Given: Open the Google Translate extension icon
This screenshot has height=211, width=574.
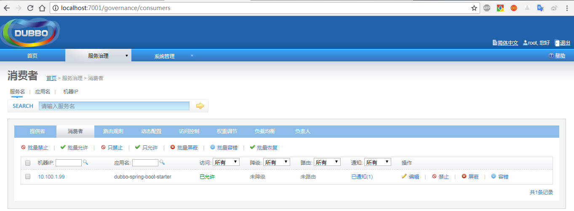Looking at the screenshot, I should [540, 8].
